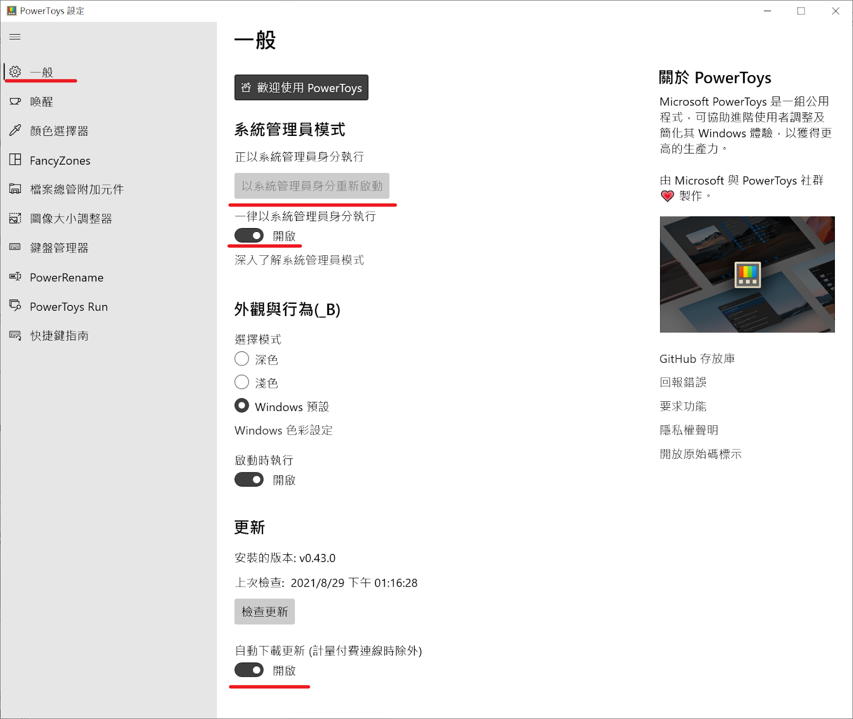The height and width of the screenshot is (719, 853).
Task: Open the 開放原始碼標示 link
Action: [701, 454]
